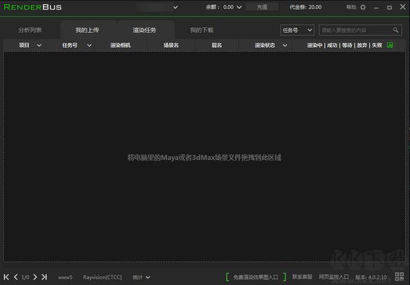Filter by 渲染中 status

pos(314,45)
